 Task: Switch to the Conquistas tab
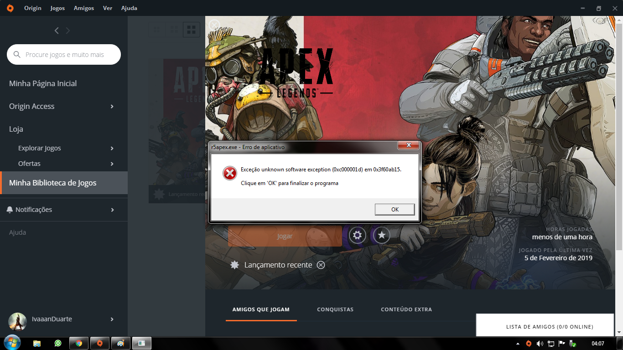click(335, 309)
